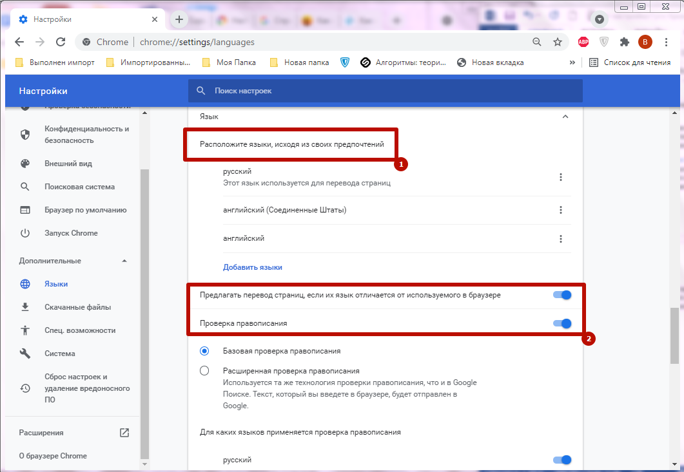684x472 pixels.
Task: Open three-dot menu for русский language
Action: coord(561,177)
